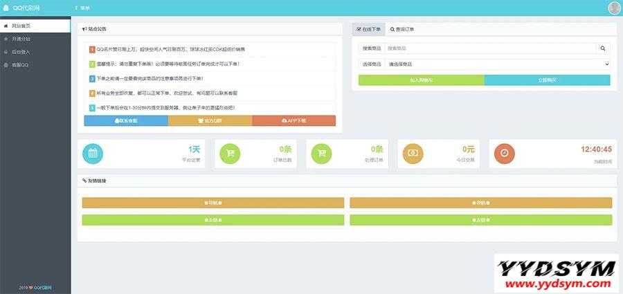The image size is (623, 294).
Task: Open 网站首页 in the sidebar
Action: 21,26
